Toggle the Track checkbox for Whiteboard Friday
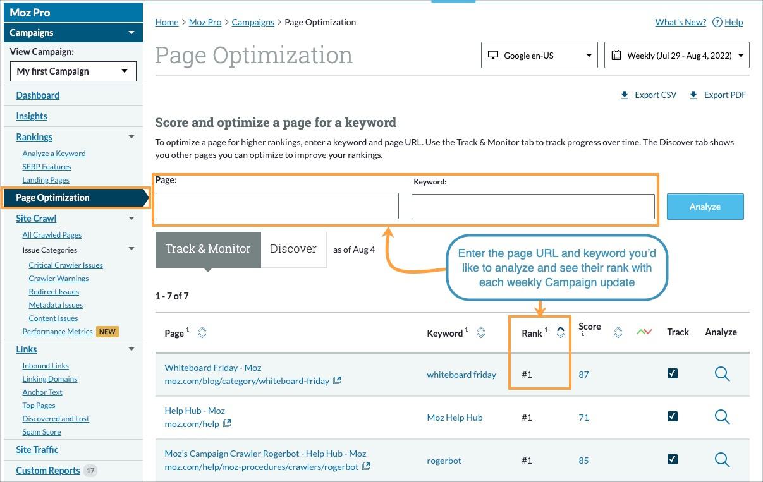 coord(672,374)
